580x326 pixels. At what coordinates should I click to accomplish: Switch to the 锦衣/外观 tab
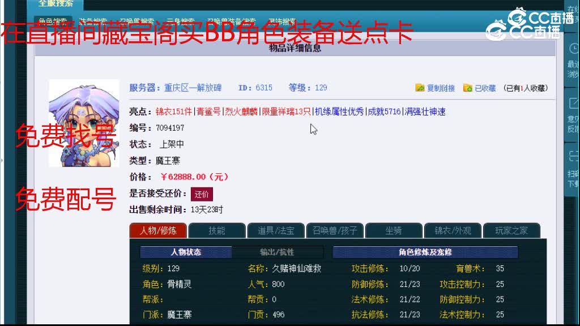(x=453, y=230)
